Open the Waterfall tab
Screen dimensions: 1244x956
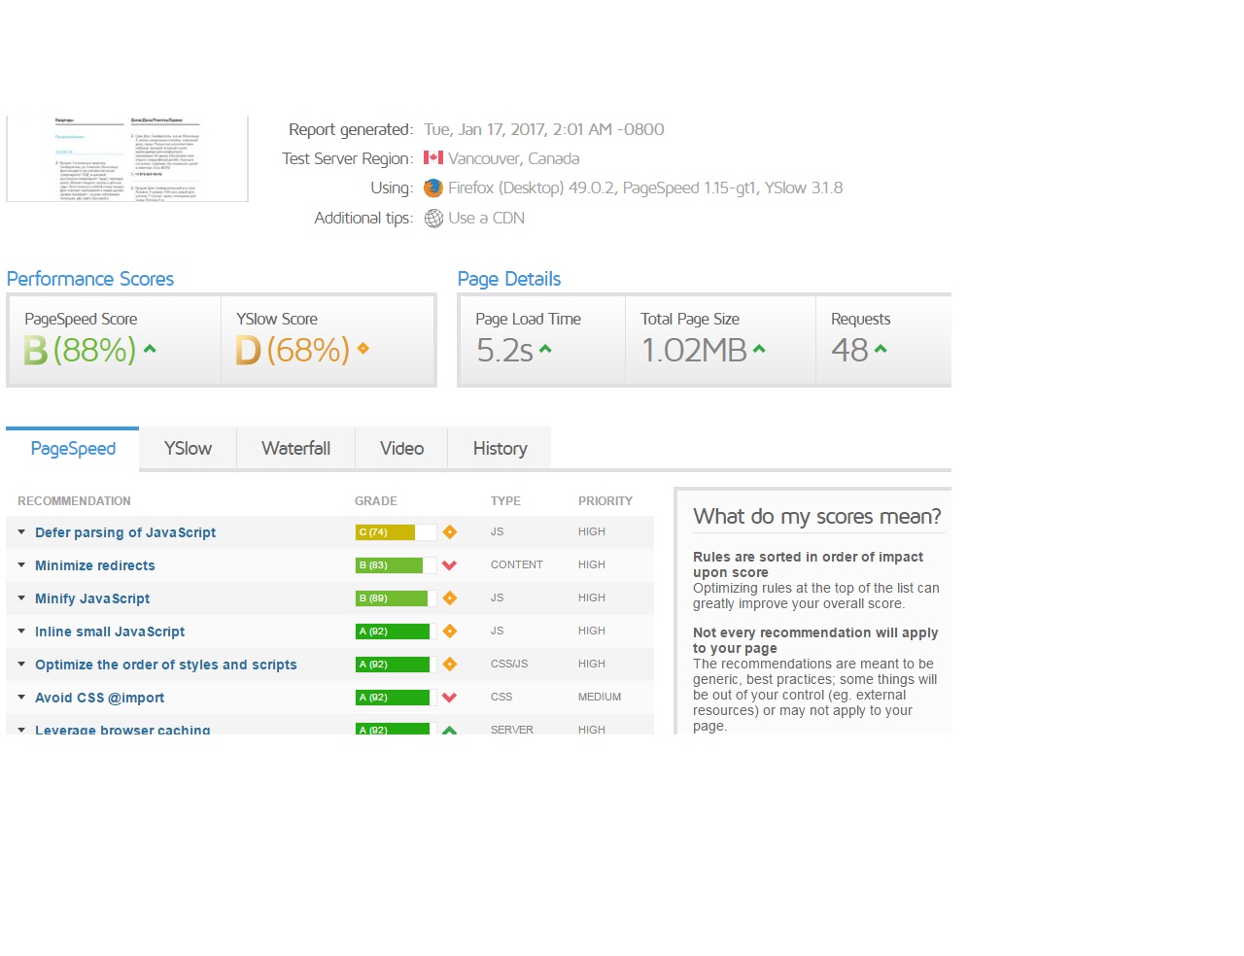pyautogui.click(x=295, y=449)
